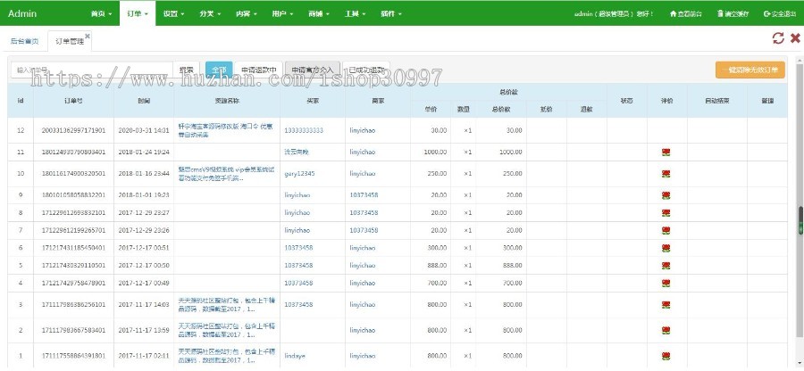Click the admin（超级管理员）greeting text
Image resolution: width=804 pixels, height=371 pixels.
tap(613, 13)
